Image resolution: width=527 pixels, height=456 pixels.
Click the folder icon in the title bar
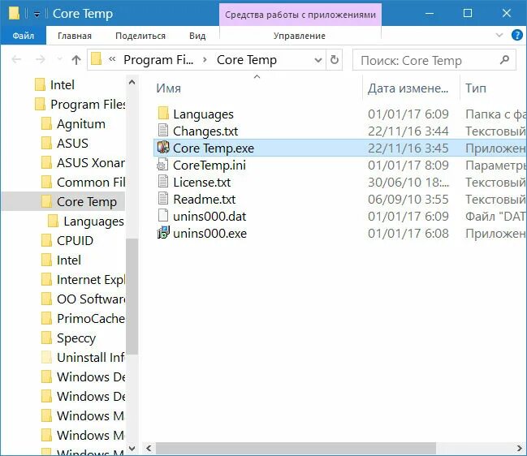click(14, 14)
